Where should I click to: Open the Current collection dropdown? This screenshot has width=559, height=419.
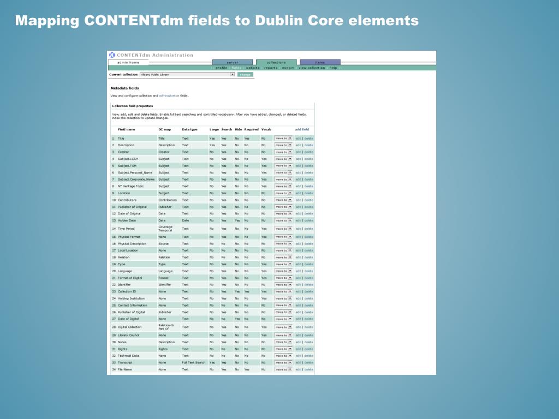tap(187, 74)
